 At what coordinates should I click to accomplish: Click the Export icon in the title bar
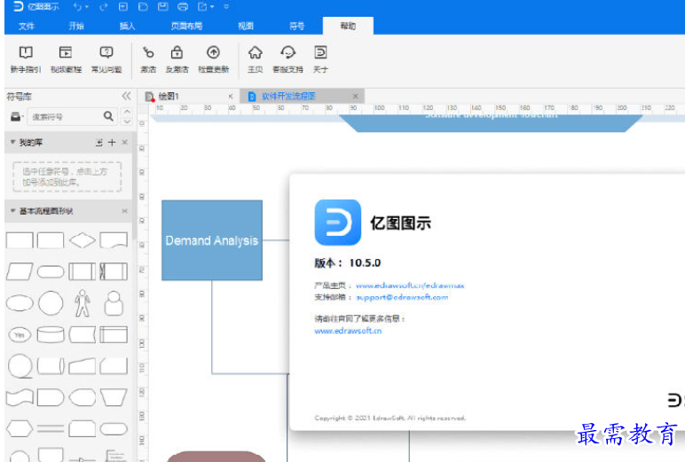pos(202,6)
